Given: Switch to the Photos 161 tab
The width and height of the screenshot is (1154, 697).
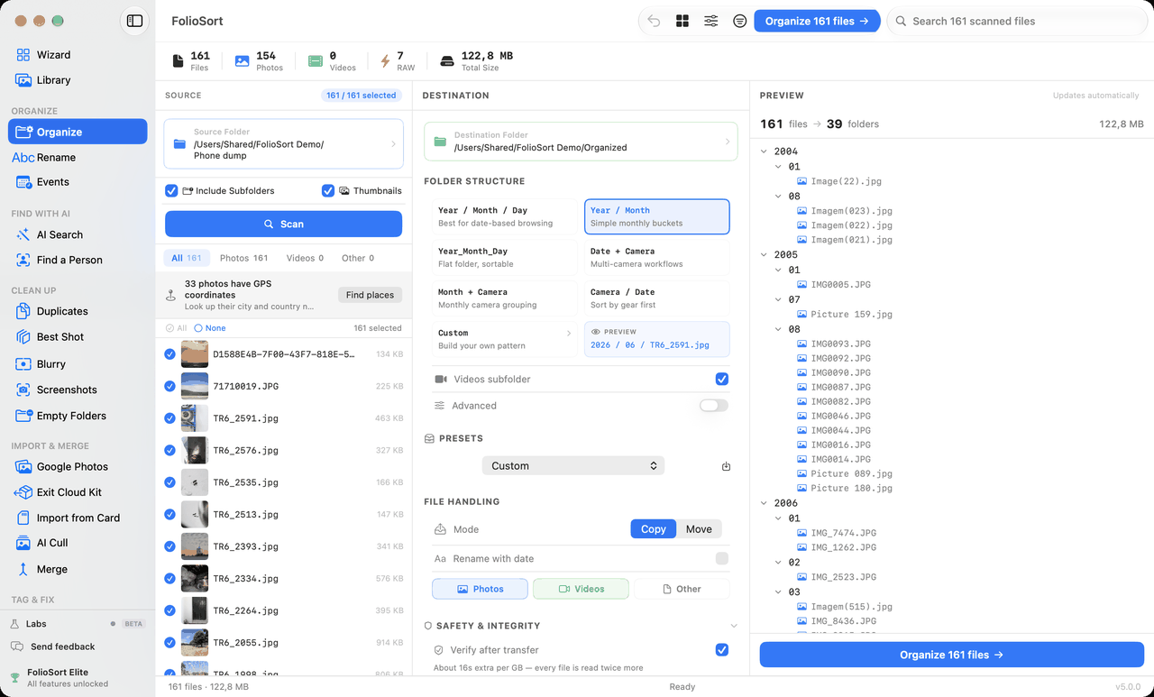Looking at the screenshot, I should click(x=243, y=258).
